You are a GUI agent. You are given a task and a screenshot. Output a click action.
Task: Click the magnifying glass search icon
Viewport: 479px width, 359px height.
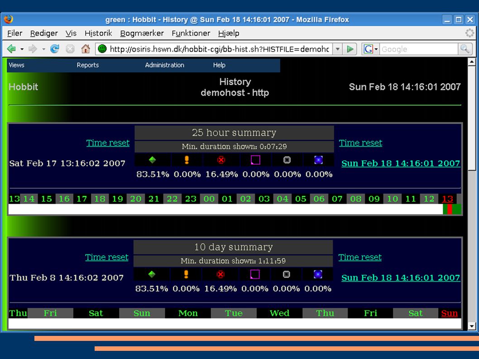point(465,49)
